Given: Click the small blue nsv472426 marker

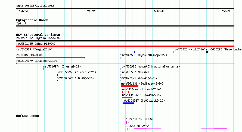Looking at the screenshot, I should point(173,52).
